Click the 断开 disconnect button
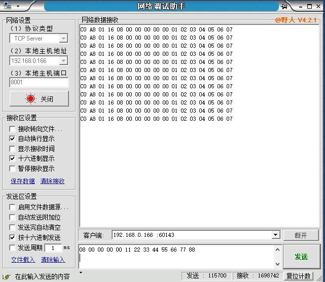The image size is (325, 282). click(301, 235)
